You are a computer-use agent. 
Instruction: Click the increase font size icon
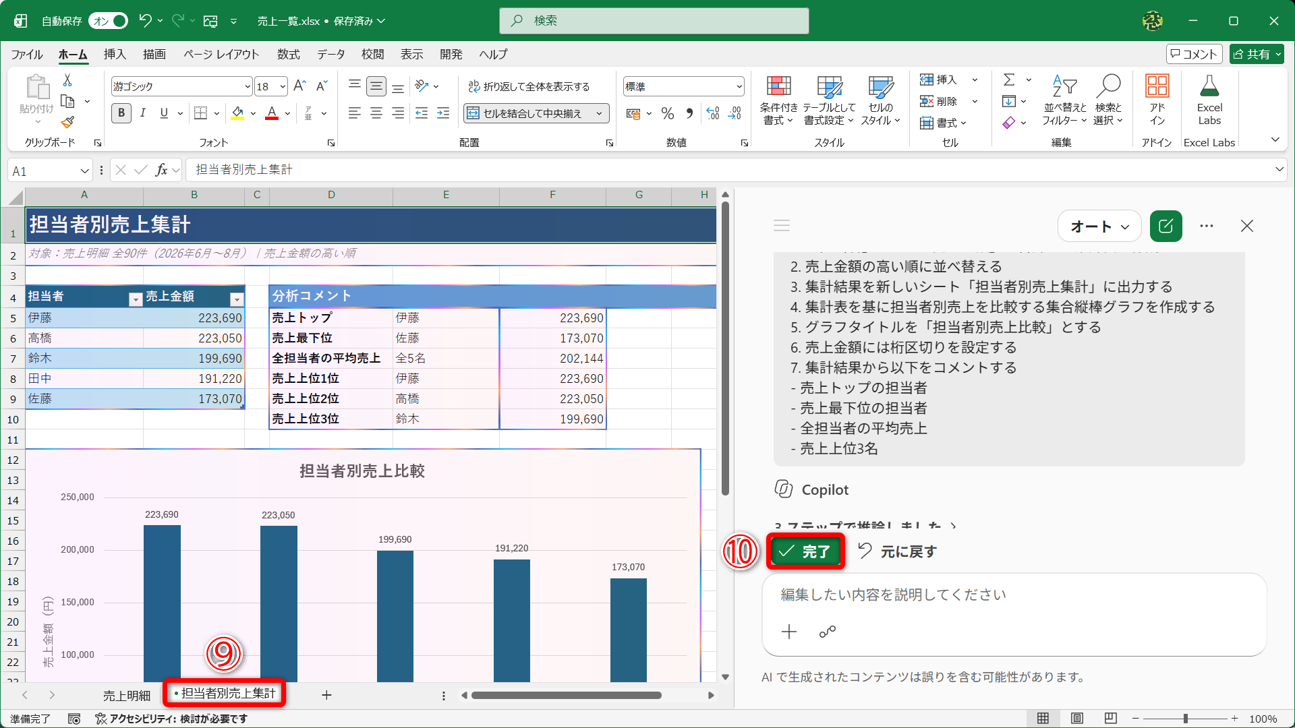[300, 86]
